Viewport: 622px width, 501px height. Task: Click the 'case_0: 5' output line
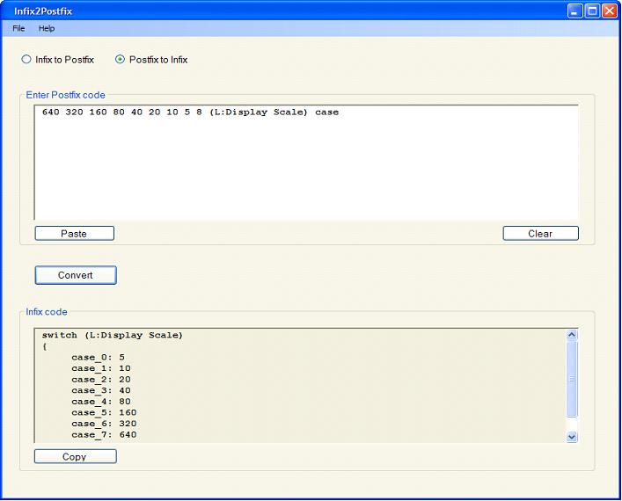click(98, 358)
